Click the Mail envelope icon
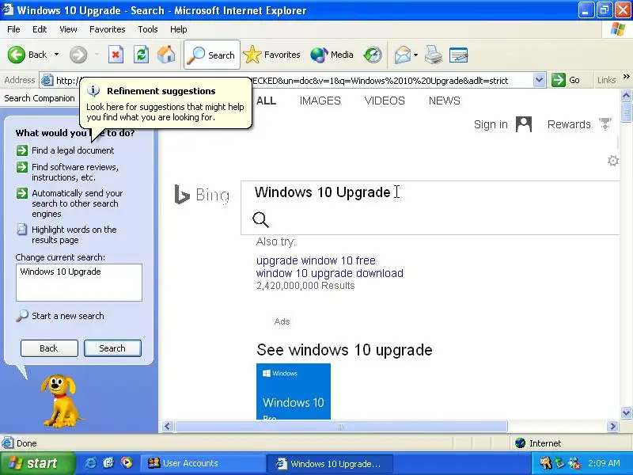This screenshot has width=633, height=475. coord(402,55)
